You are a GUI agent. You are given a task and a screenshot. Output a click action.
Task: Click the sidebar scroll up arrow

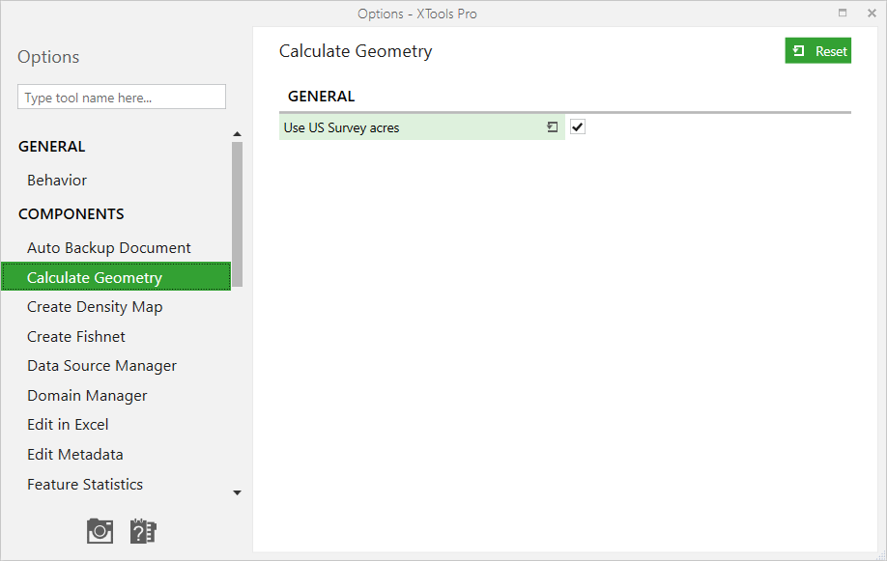click(x=237, y=134)
